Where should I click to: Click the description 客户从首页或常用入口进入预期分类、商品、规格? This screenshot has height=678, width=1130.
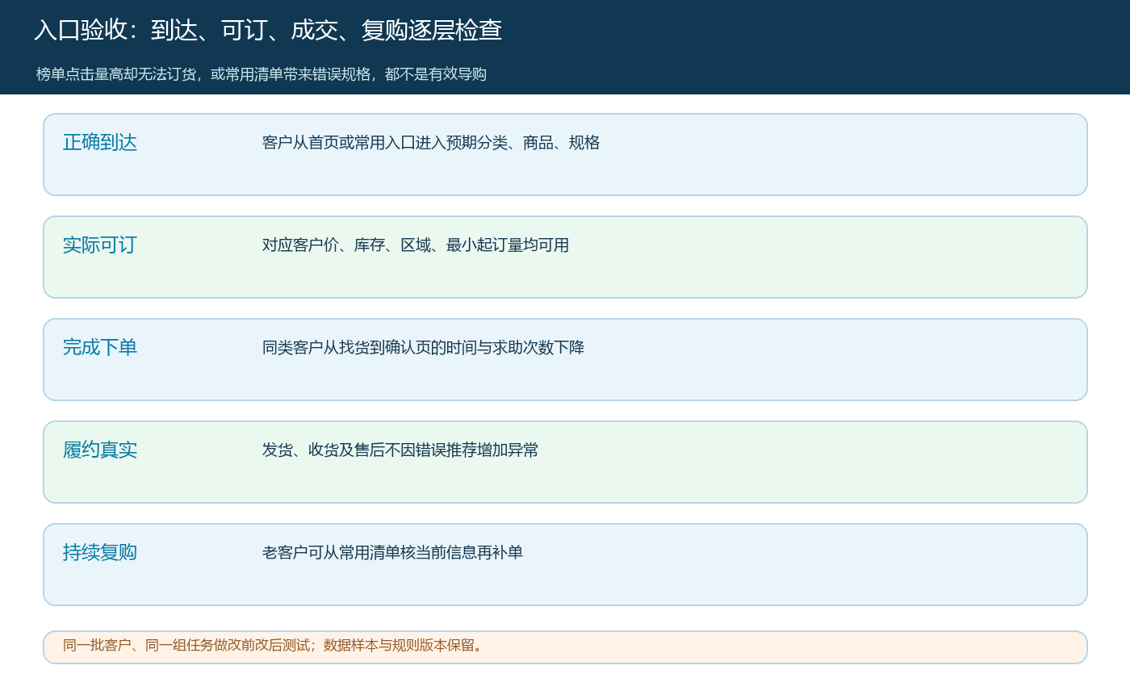pyautogui.click(x=431, y=143)
